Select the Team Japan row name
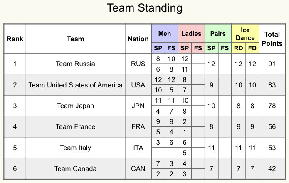 click(x=75, y=106)
